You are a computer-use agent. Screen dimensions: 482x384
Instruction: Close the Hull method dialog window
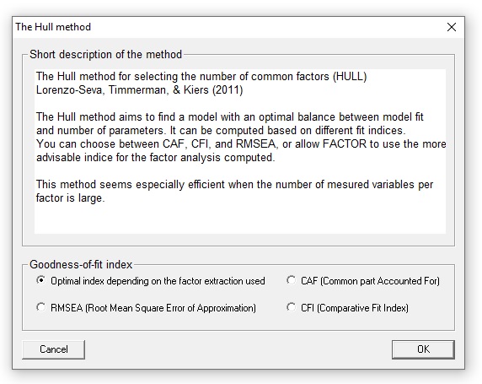(452, 27)
